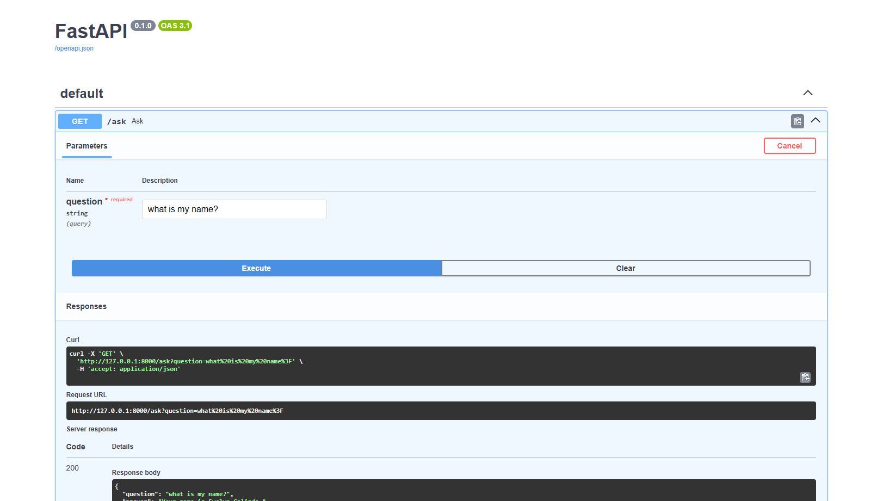
Task: Collapse the GET /ask operation
Action: pos(815,120)
